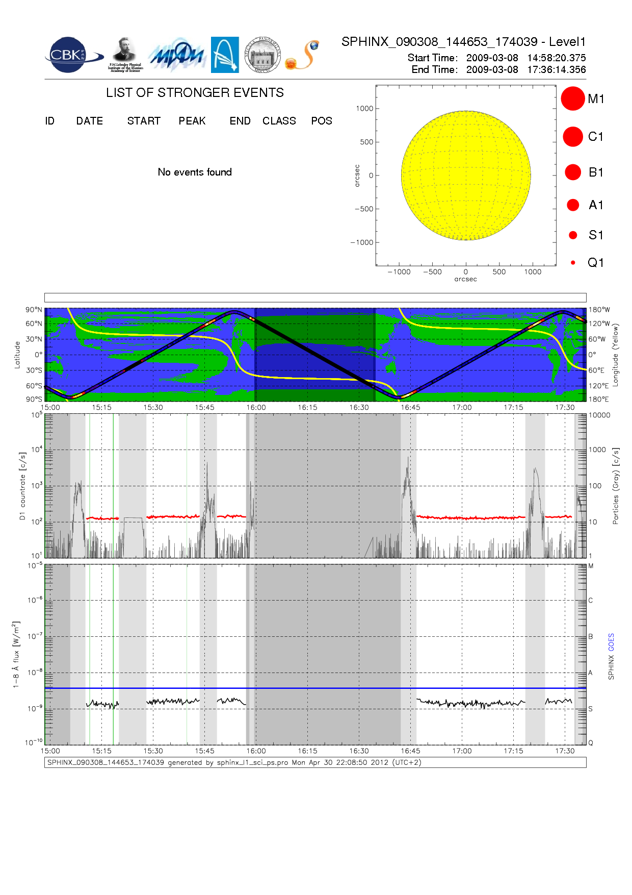Click the tiny Q1 class red dot
Screen dimensions: 632x895
point(573,263)
